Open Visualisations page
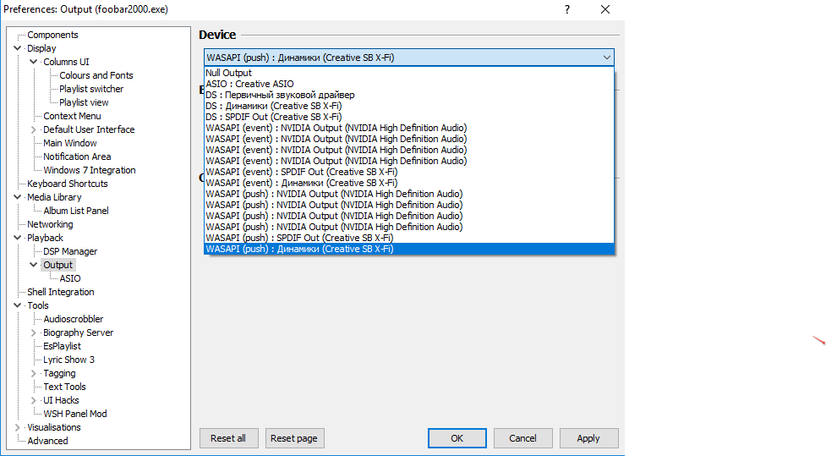 [x=54, y=427]
